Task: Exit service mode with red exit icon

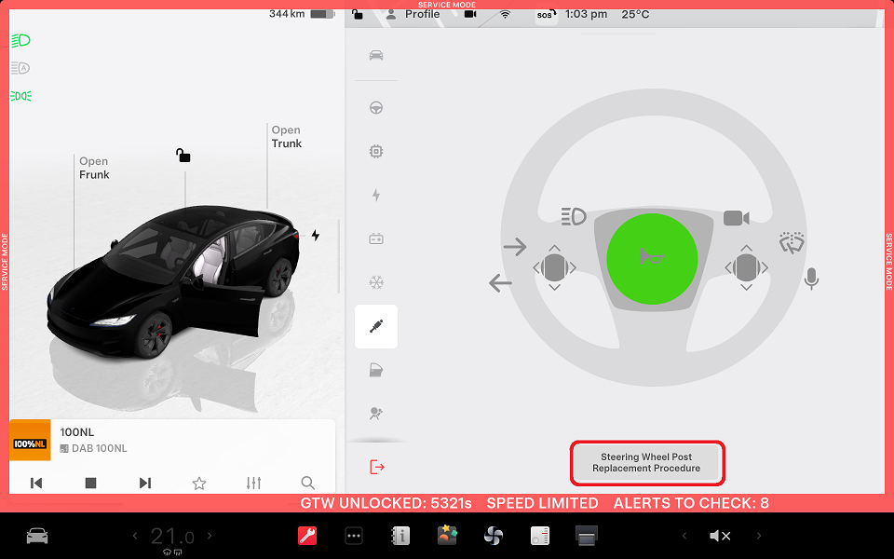Action: click(376, 467)
